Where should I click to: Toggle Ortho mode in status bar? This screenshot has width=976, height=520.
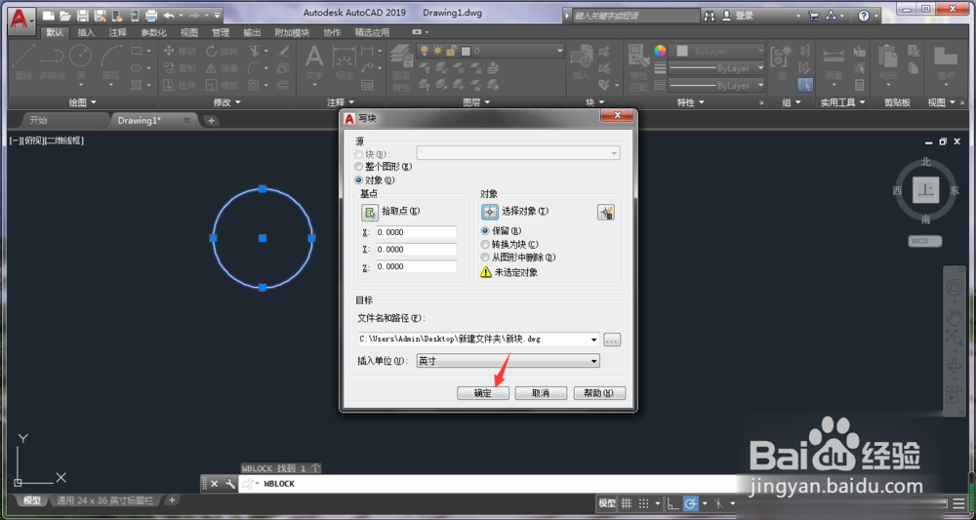coord(672,502)
